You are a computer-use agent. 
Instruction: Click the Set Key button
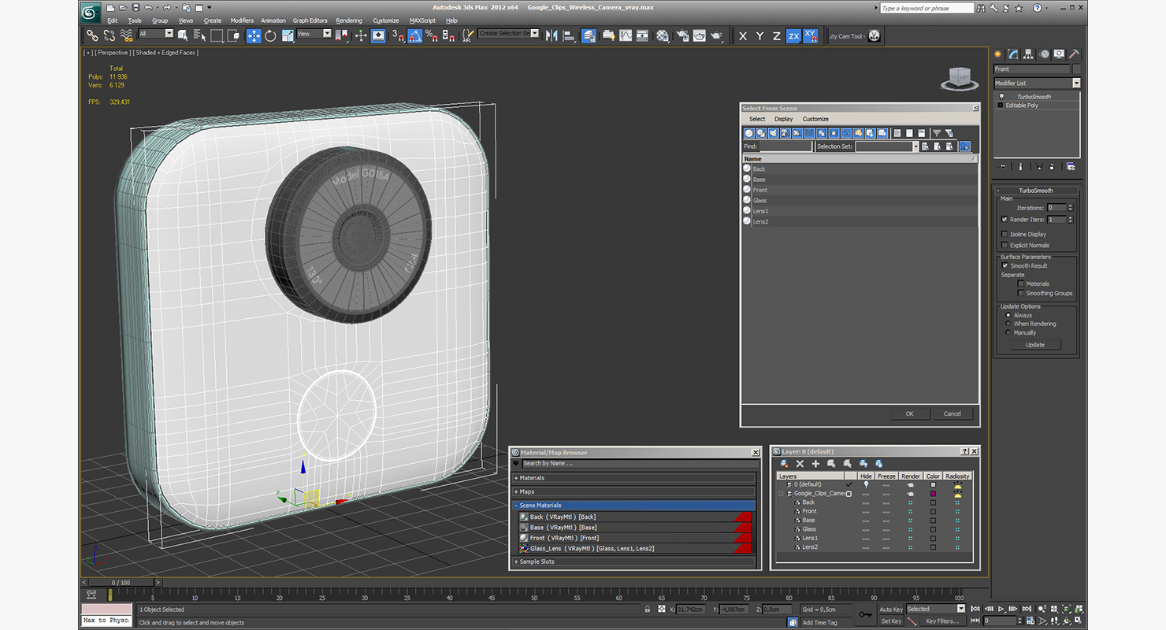(890, 621)
